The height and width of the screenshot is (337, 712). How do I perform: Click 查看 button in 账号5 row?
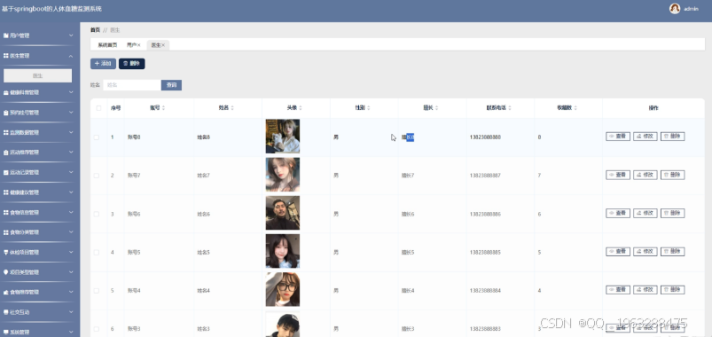[618, 252]
